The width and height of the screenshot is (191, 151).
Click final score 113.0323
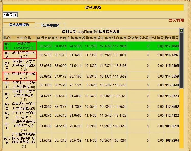point(172,96)
